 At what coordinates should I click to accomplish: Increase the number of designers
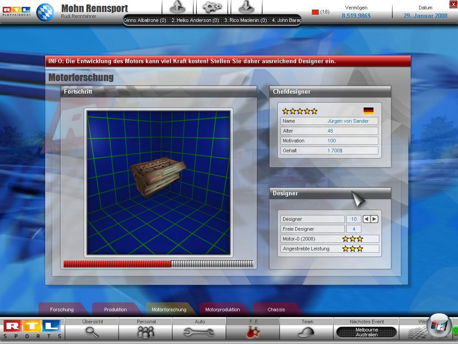pyautogui.click(x=374, y=219)
